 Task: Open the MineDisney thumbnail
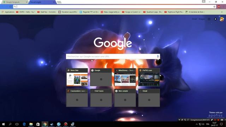[125, 77]
